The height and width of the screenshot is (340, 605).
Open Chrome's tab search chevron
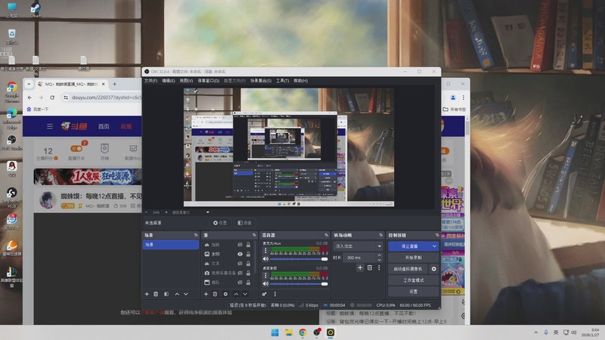[x=29, y=84]
